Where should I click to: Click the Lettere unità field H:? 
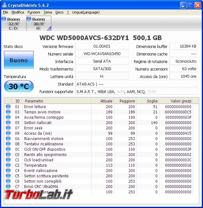(102, 76)
